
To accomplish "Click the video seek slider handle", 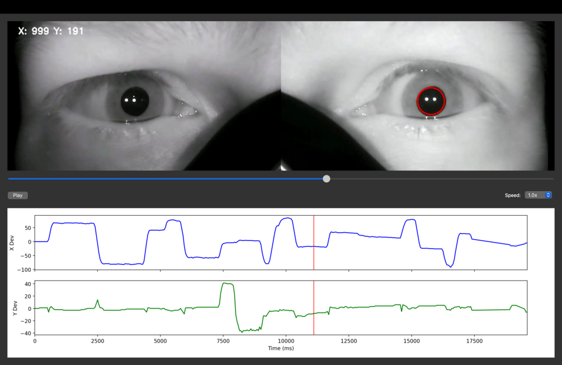I will pyautogui.click(x=326, y=179).
